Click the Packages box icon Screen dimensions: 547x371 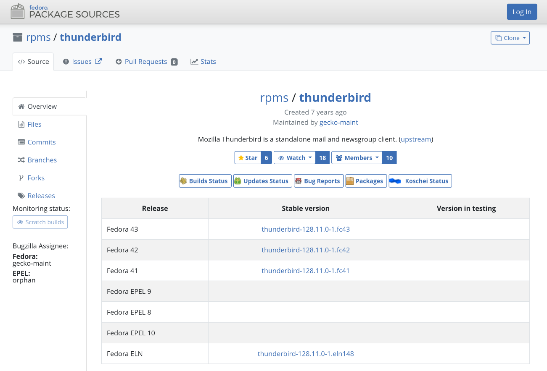350,181
